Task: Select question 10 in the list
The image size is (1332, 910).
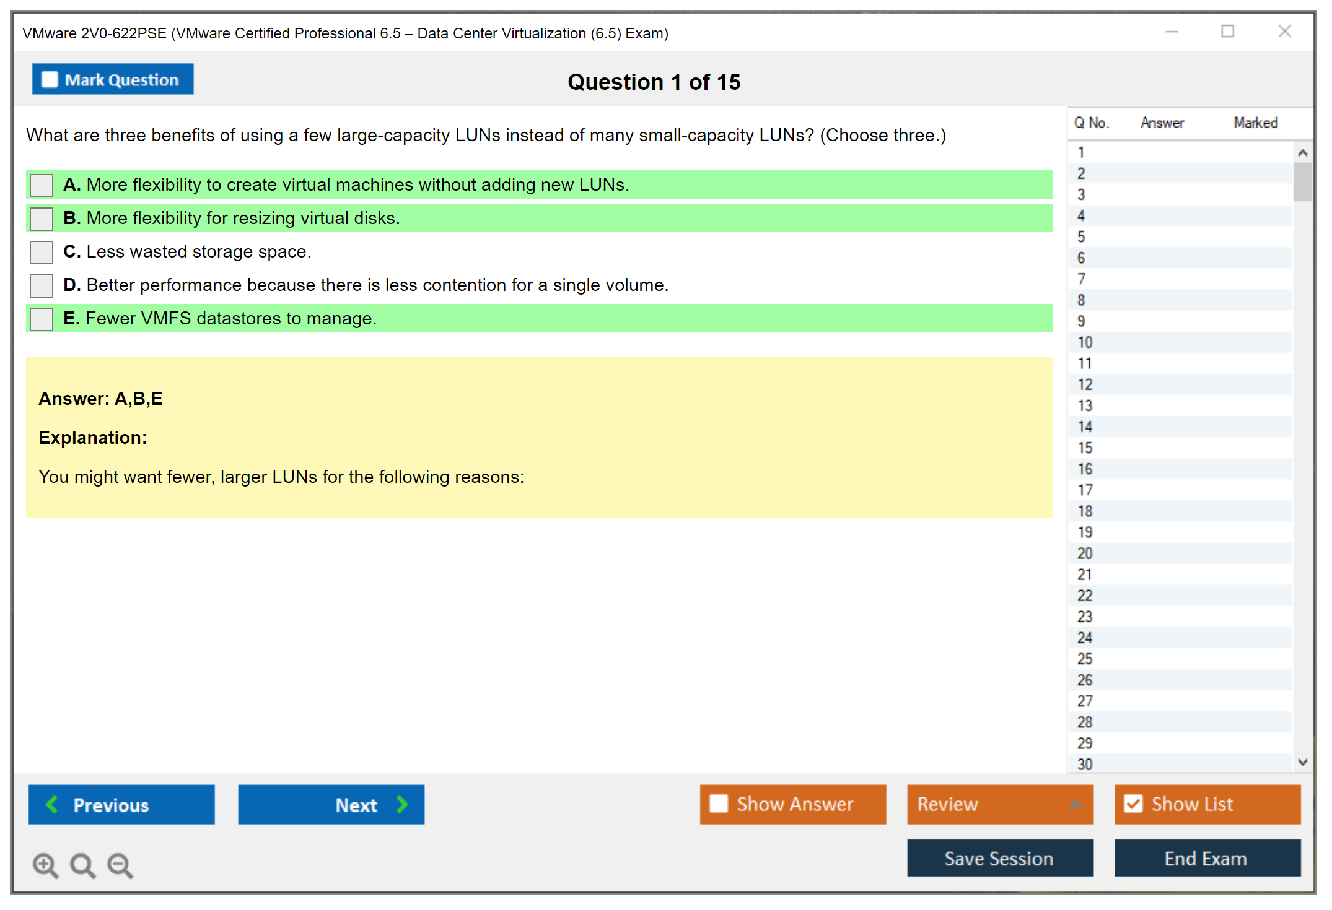Action: [1085, 342]
